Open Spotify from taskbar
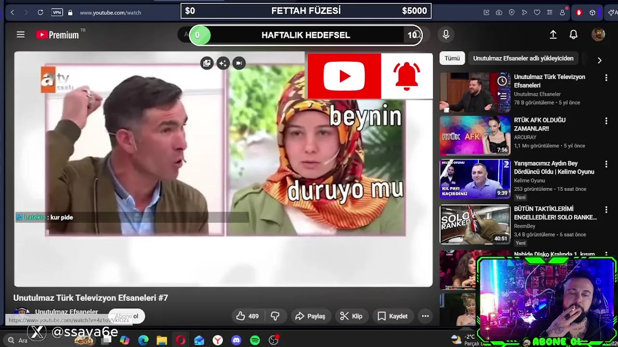 click(255, 340)
